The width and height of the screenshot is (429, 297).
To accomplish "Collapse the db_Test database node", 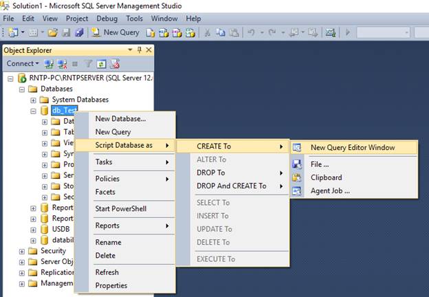I will pyautogui.click(x=33, y=111).
